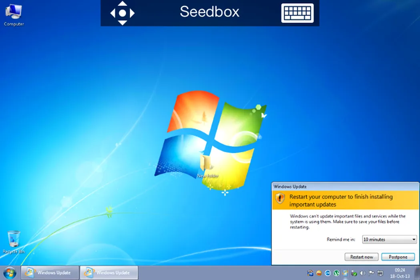
Task: Click the Windows Update icon in system tray
Action: pyautogui.click(x=345, y=273)
